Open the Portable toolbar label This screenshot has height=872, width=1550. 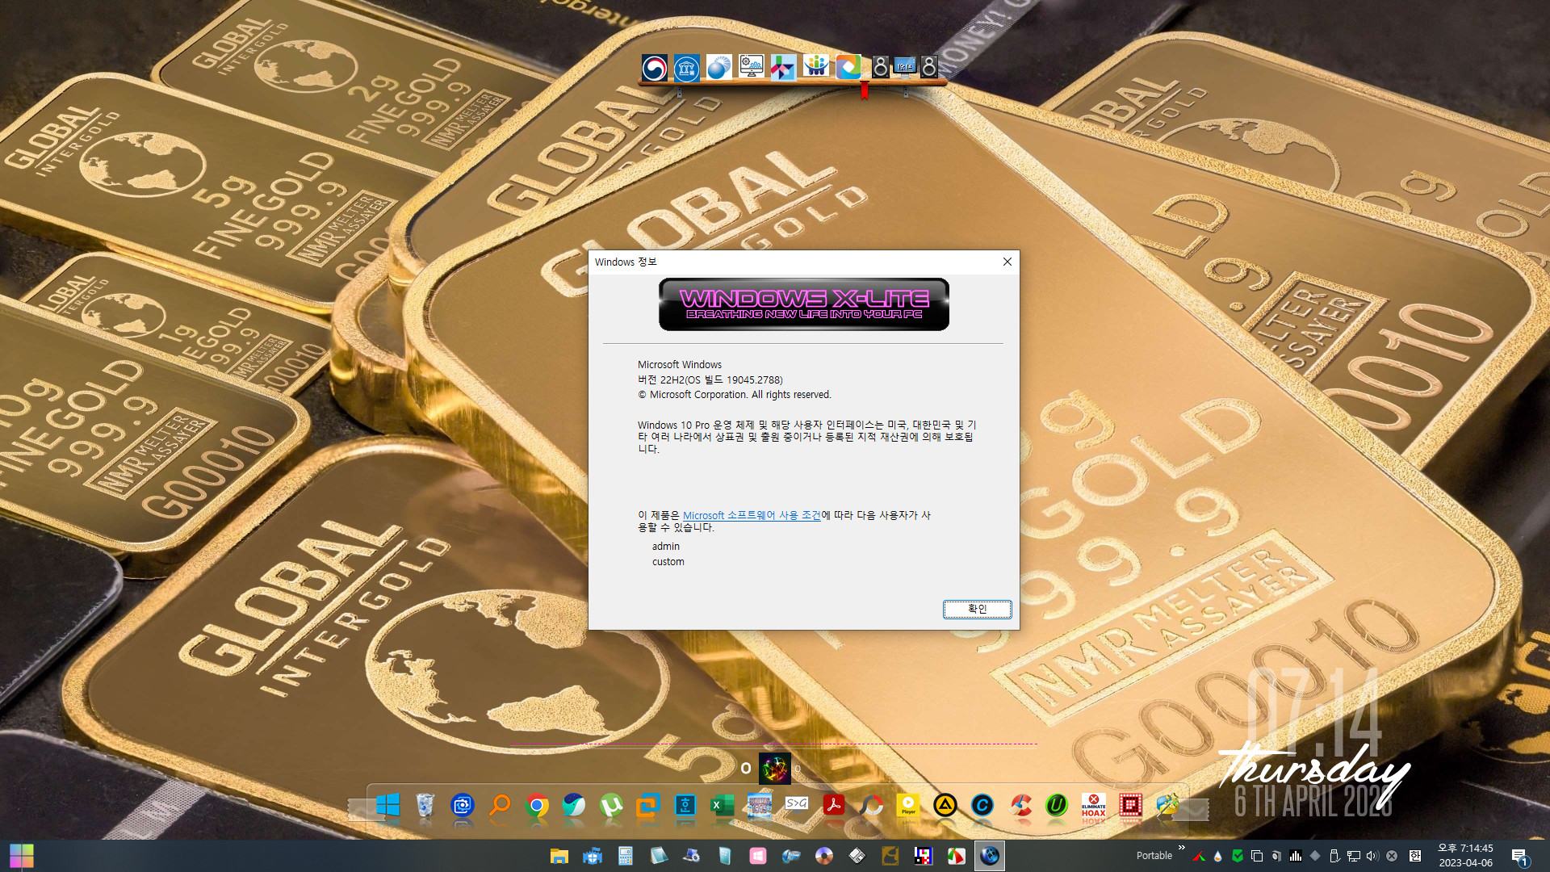[x=1154, y=856]
